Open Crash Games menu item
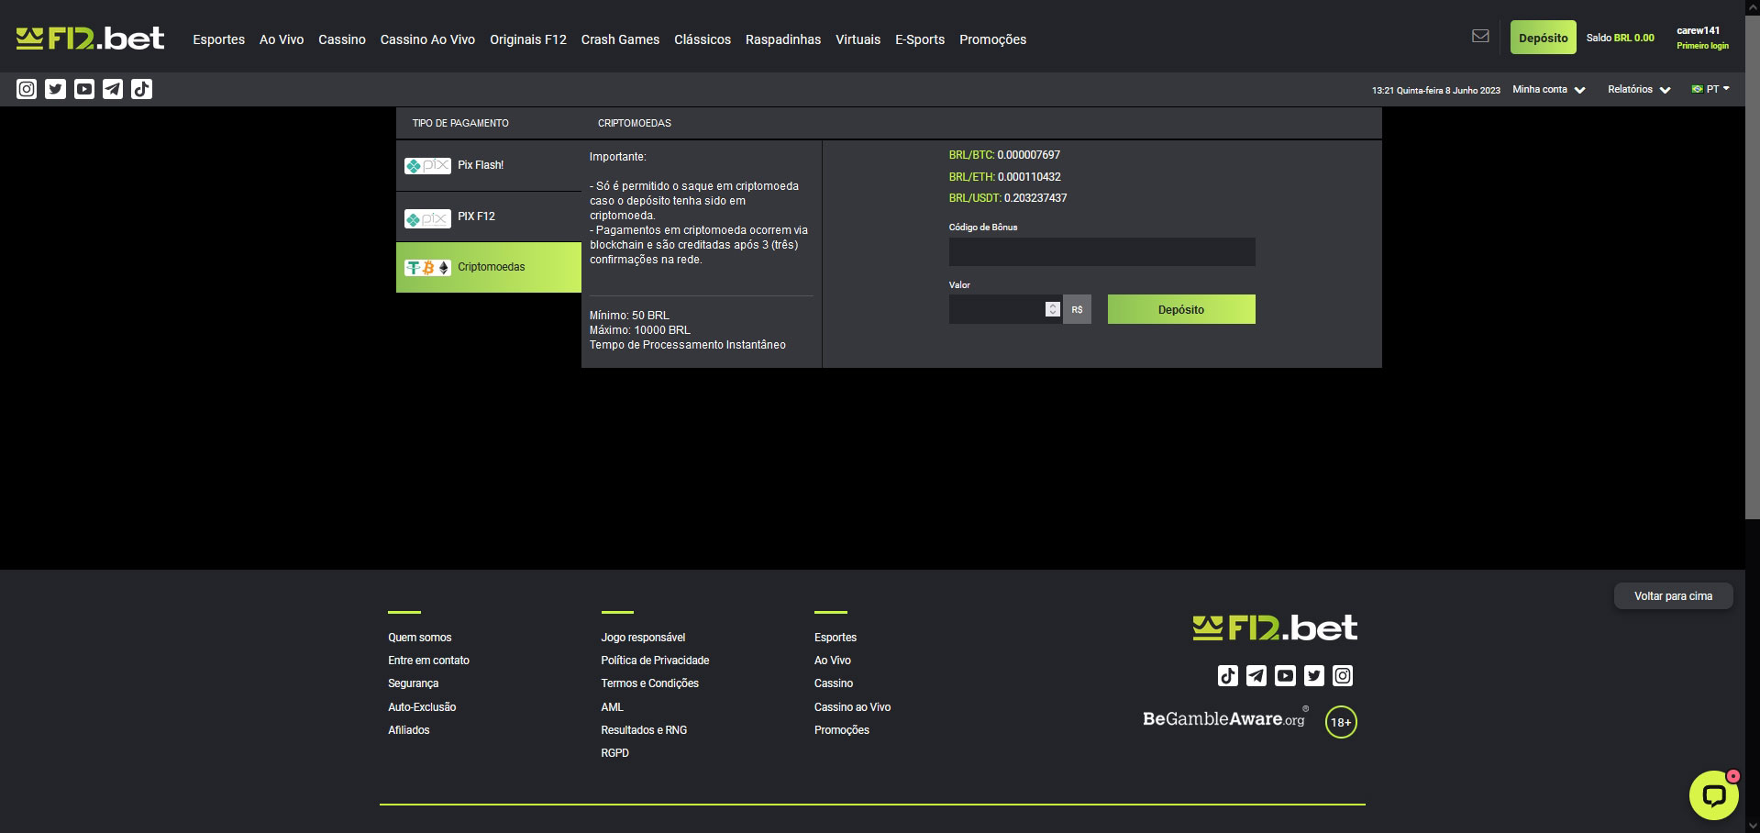Screen dimensions: 1760x833 coord(620,39)
